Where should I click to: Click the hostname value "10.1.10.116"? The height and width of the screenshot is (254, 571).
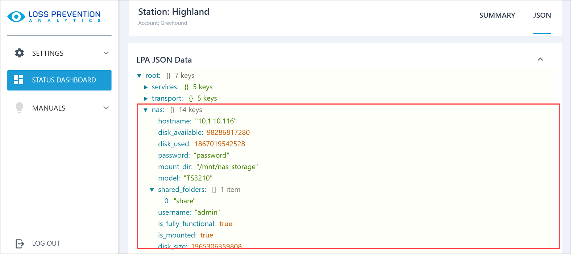pyautogui.click(x=216, y=121)
